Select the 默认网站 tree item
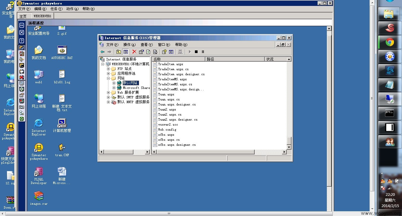Image resolution: width=402 pixels, height=216 pixels. [x=130, y=83]
